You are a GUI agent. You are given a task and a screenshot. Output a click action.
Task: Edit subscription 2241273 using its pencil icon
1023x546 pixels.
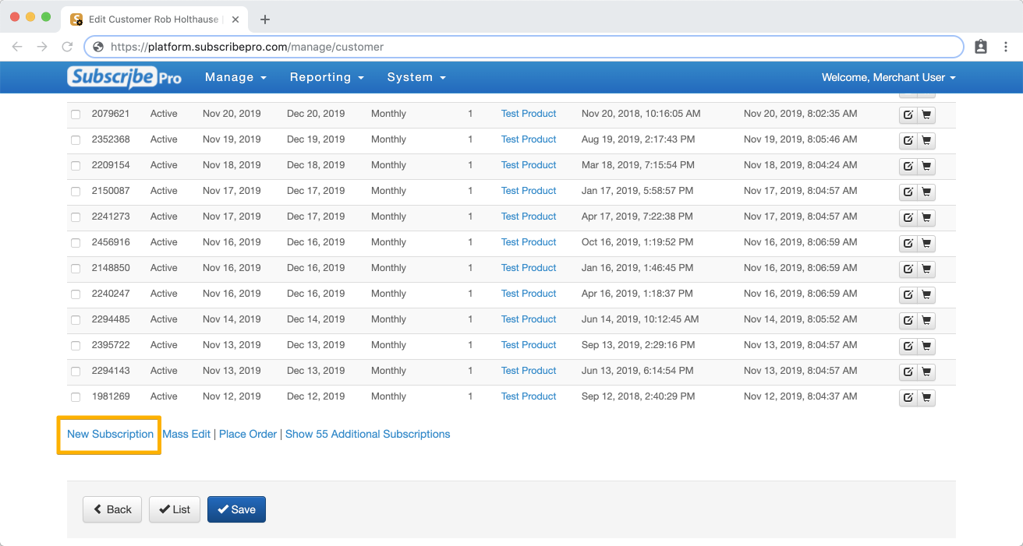[908, 218]
